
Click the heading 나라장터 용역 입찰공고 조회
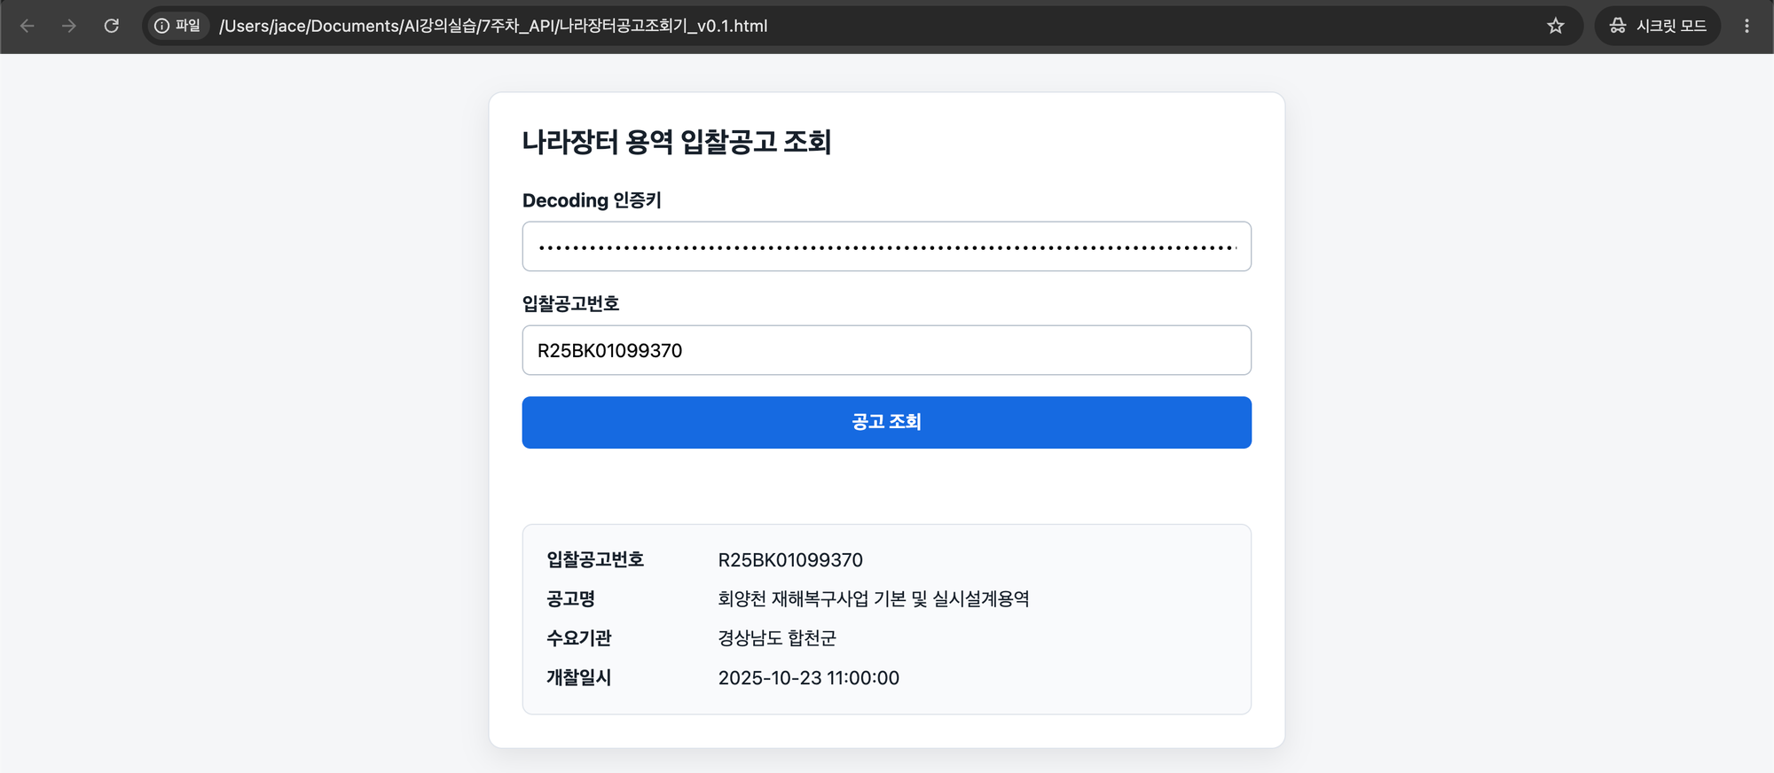coord(677,142)
